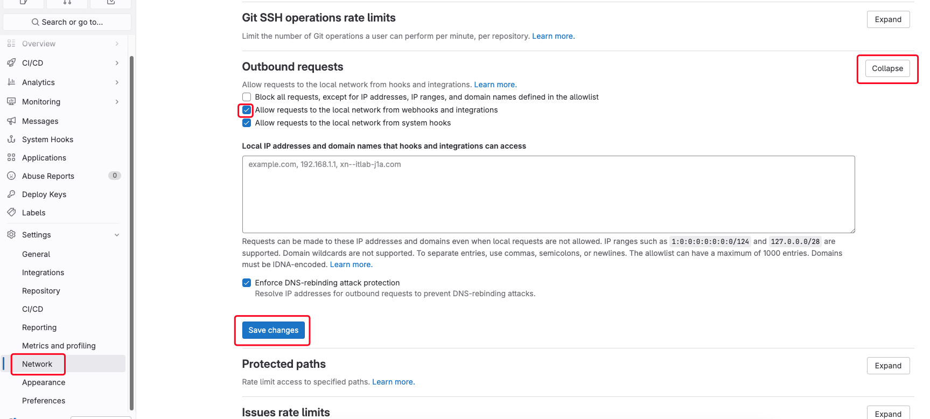
Task: Focus the local IP addresses allowlist textarea
Action: coord(548,194)
